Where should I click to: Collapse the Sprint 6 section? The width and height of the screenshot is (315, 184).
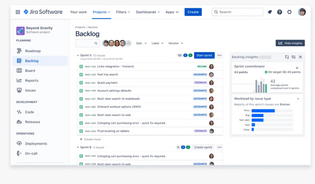[77, 147]
